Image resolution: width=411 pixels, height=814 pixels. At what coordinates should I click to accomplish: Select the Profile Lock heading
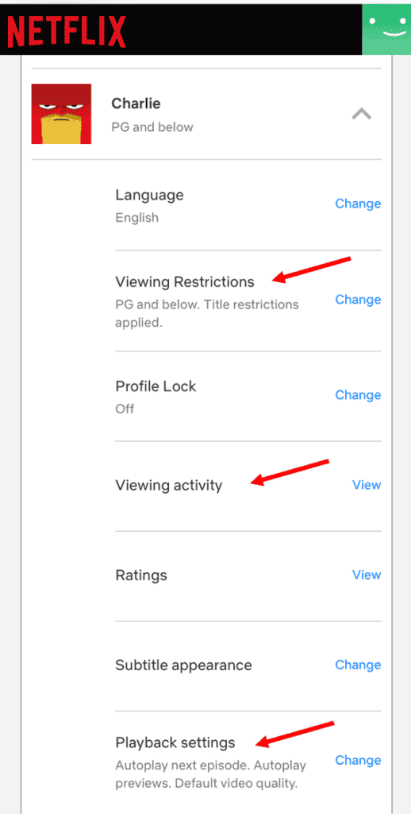click(156, 387)
